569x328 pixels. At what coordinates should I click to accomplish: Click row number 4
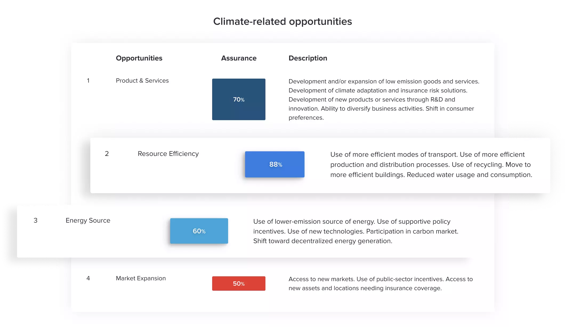pyautogui.click(x=88, y=278)
